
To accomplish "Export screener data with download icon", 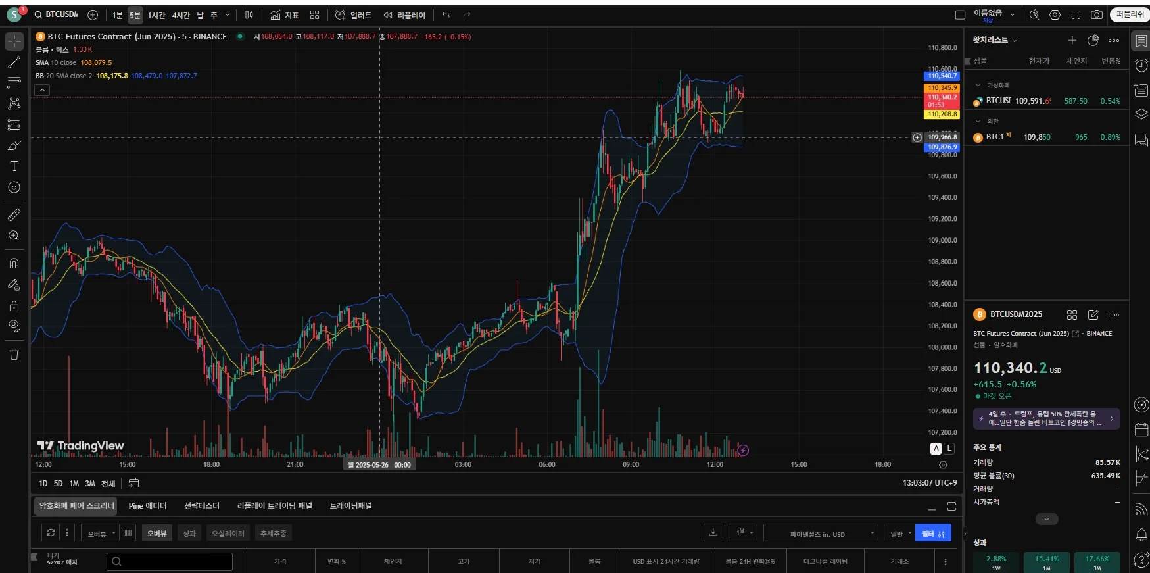I will click(x=713, y=533).
